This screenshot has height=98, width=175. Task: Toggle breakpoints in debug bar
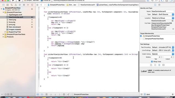pyautogui.click(x=42, y=94)
